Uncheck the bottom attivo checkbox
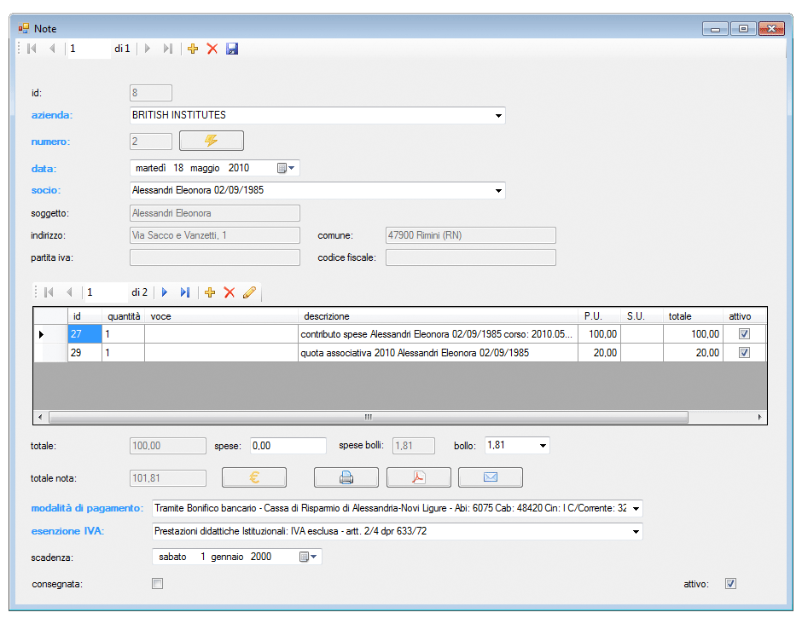 tap(730, 584)
